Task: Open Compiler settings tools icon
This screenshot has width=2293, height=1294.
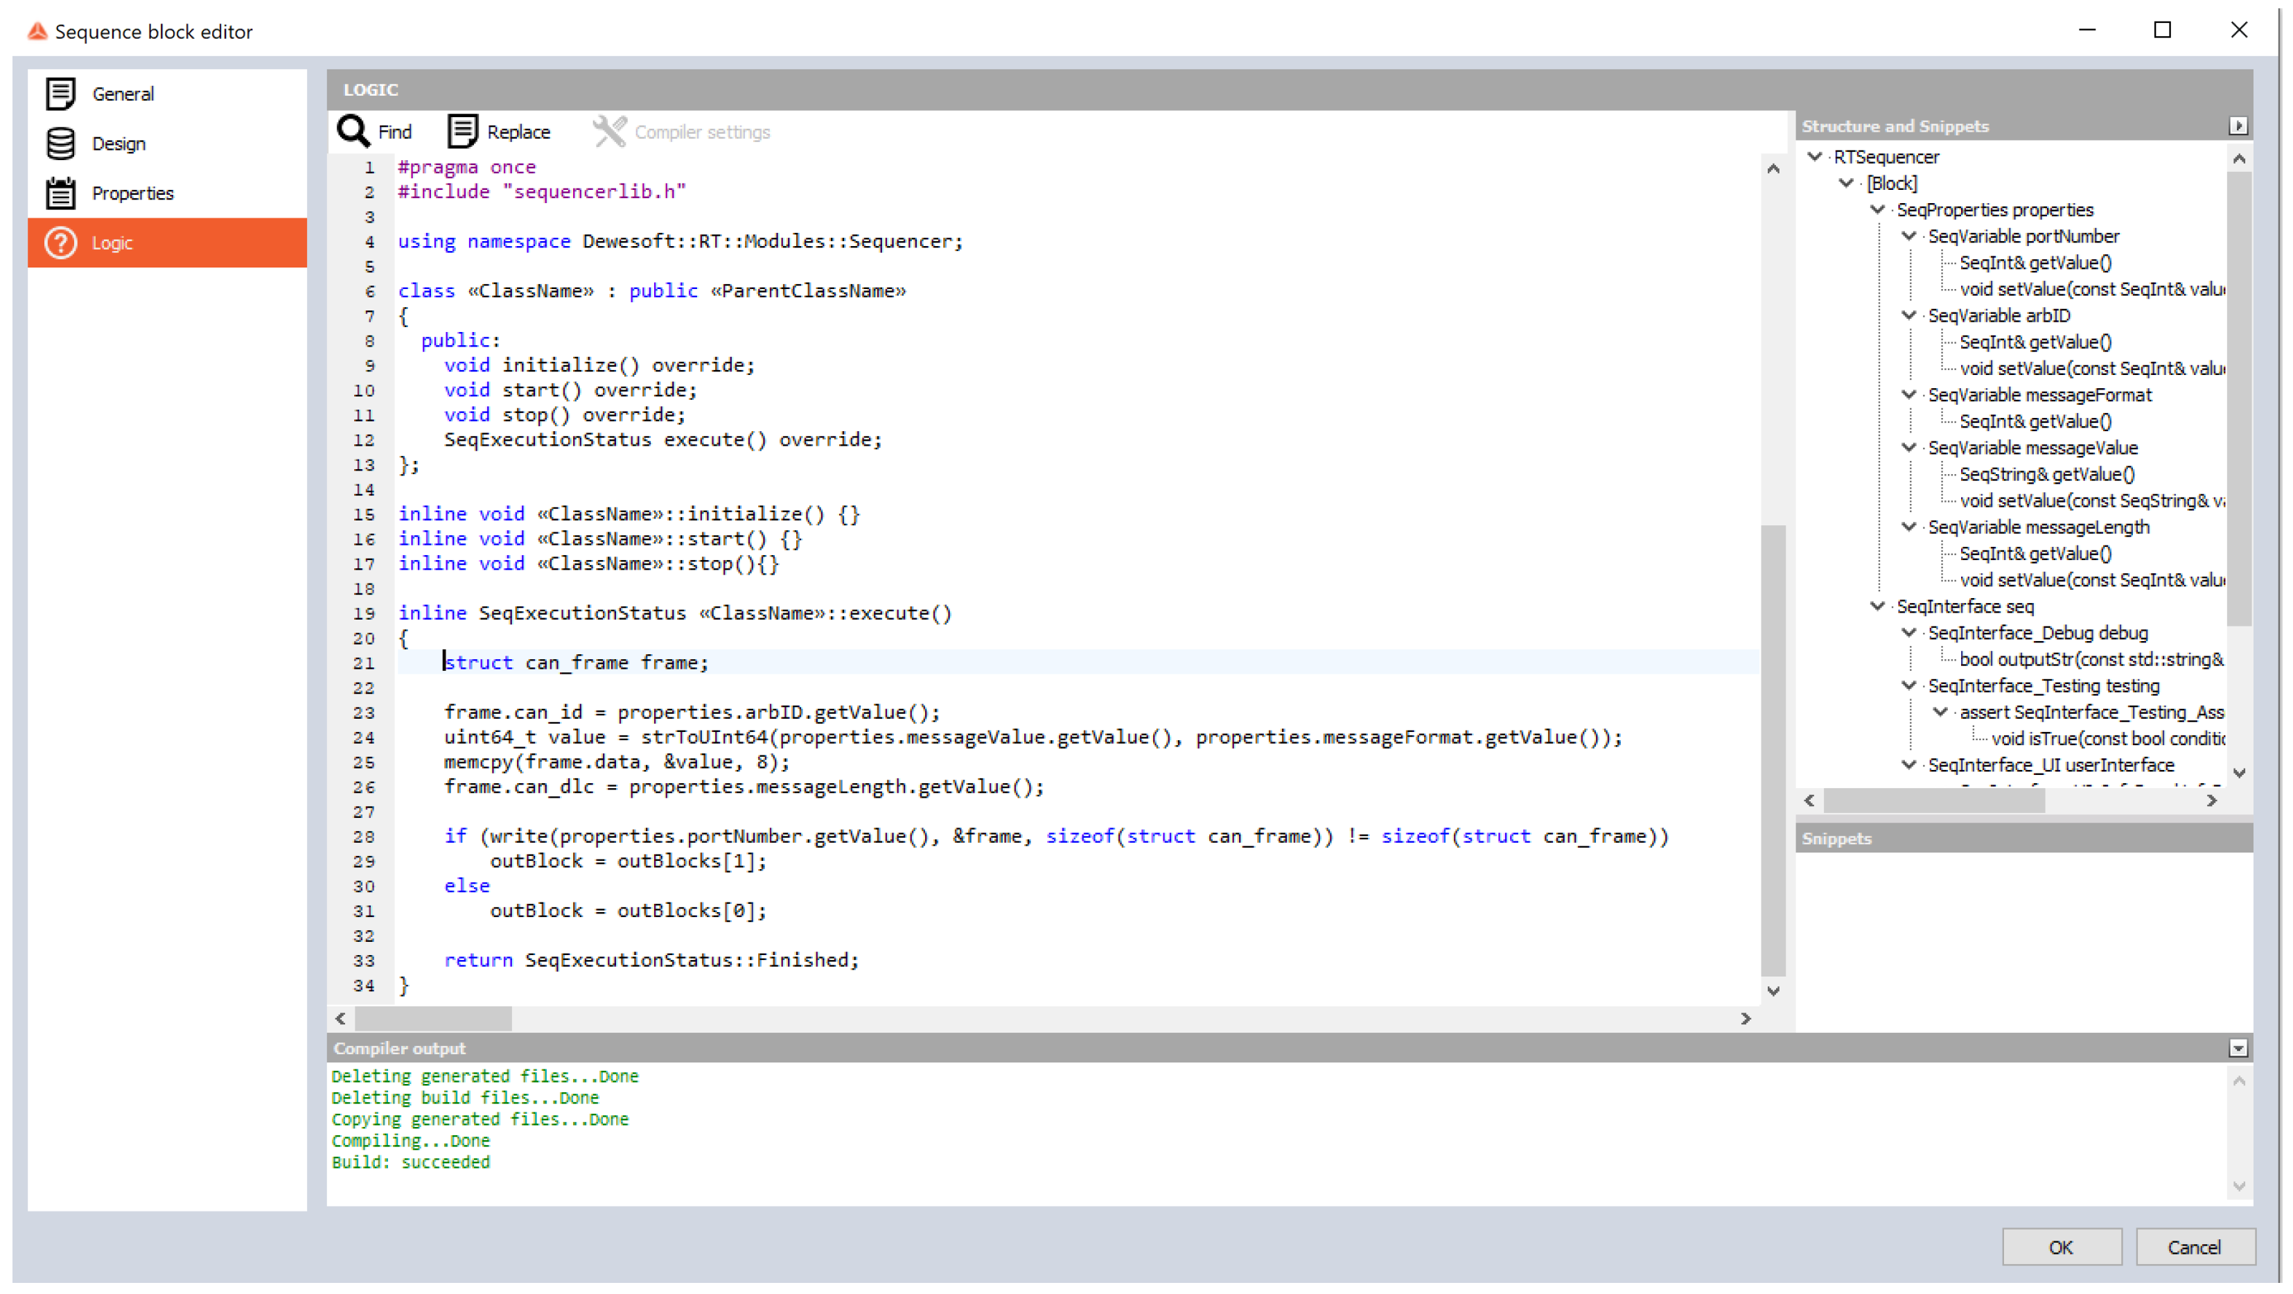Action: click(610, 132)
